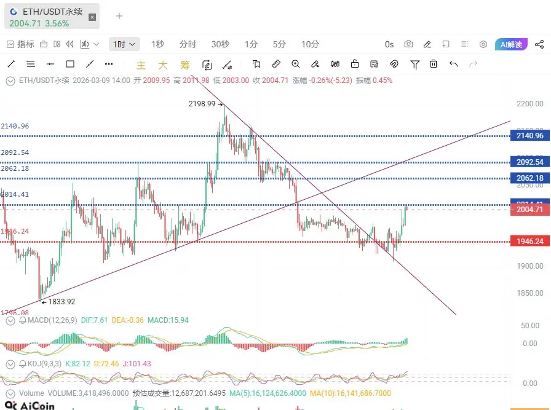This screenshot has width=551, height=410.
Task: Toggle the 主 indicator button
Action: point(141,65)
